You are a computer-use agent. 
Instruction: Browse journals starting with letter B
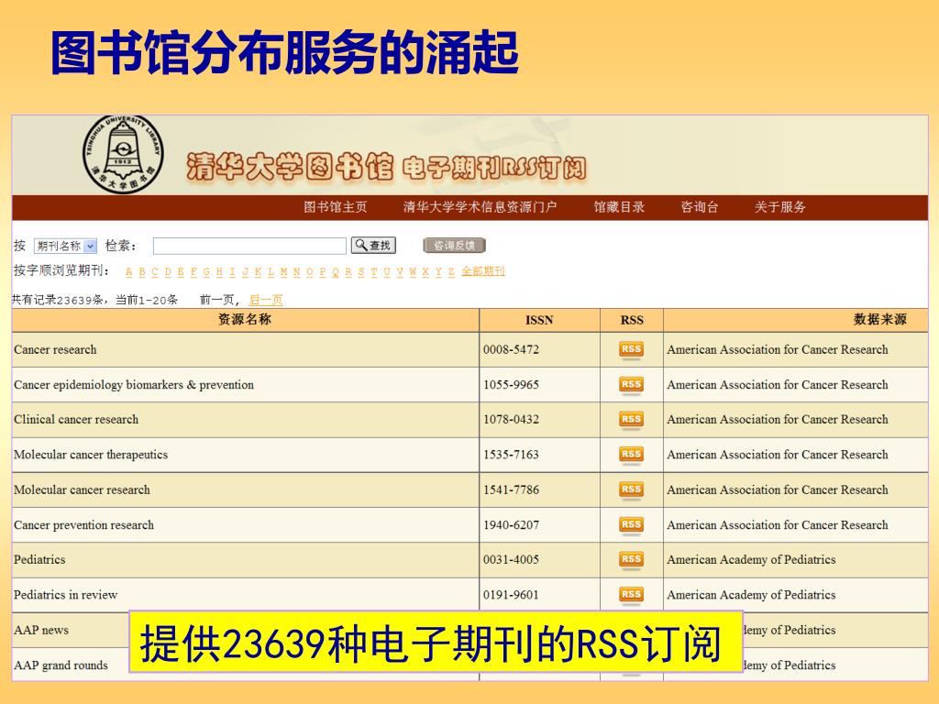pyautogui.click(x=142, y=271)
